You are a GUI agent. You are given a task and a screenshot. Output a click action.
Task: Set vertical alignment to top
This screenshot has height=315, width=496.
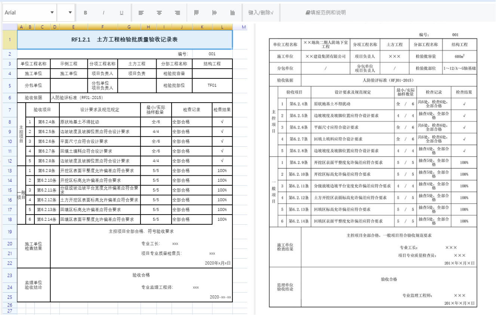(196, 13)
